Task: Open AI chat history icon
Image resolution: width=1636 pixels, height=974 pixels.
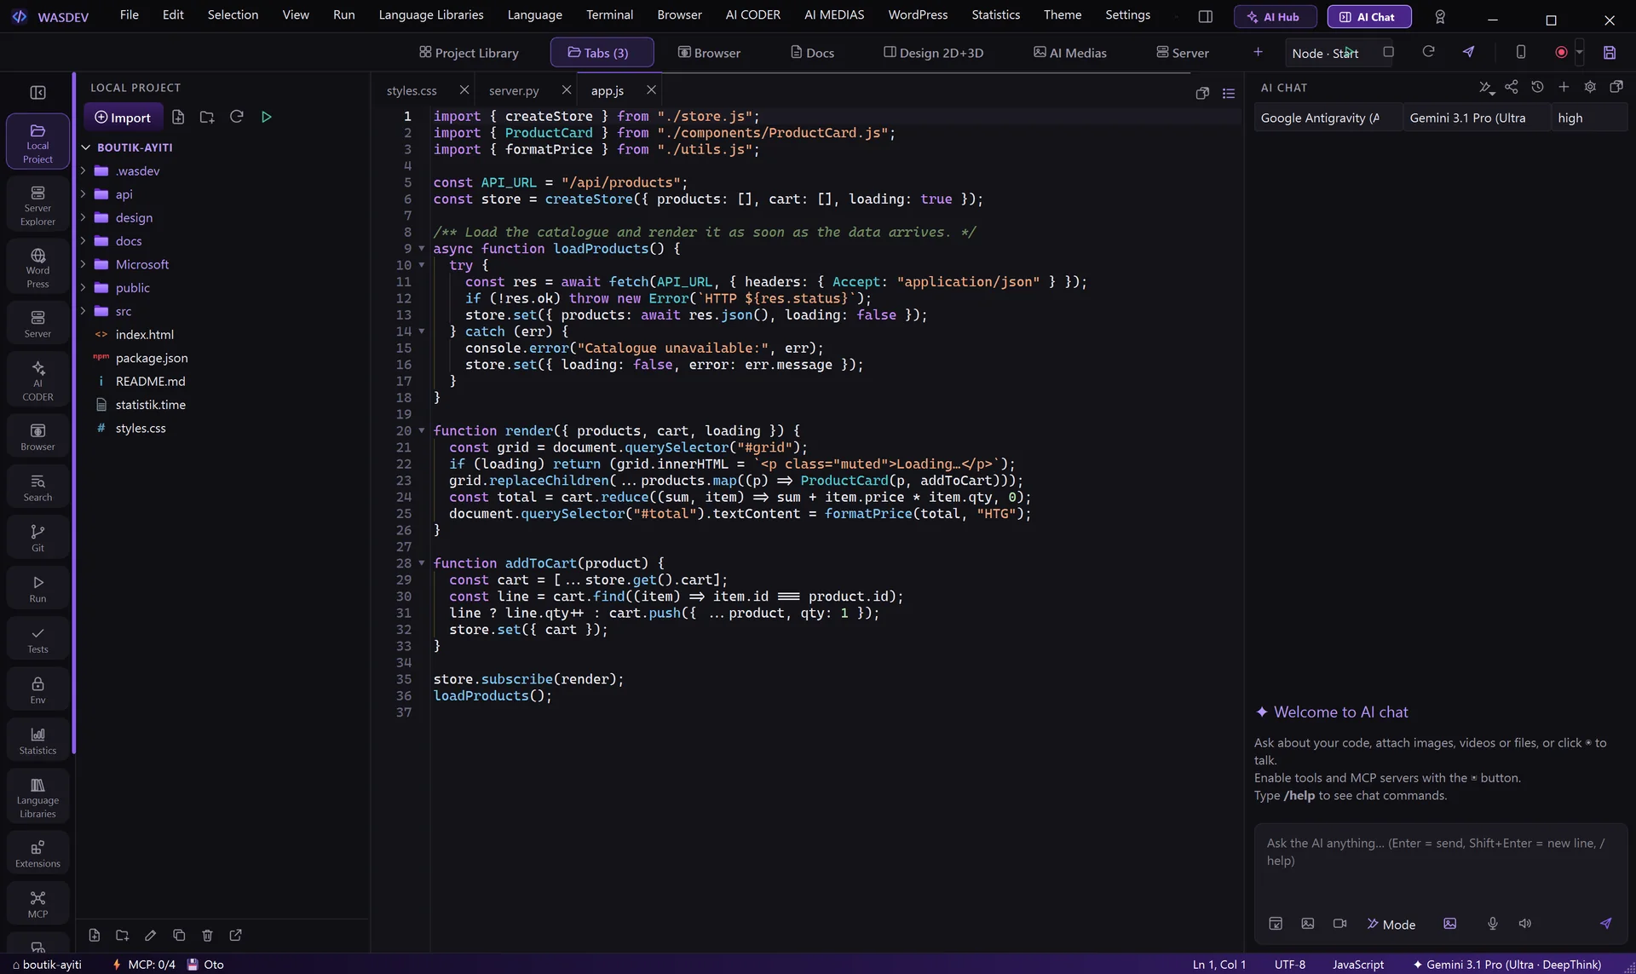Action: coord(1537,87)
